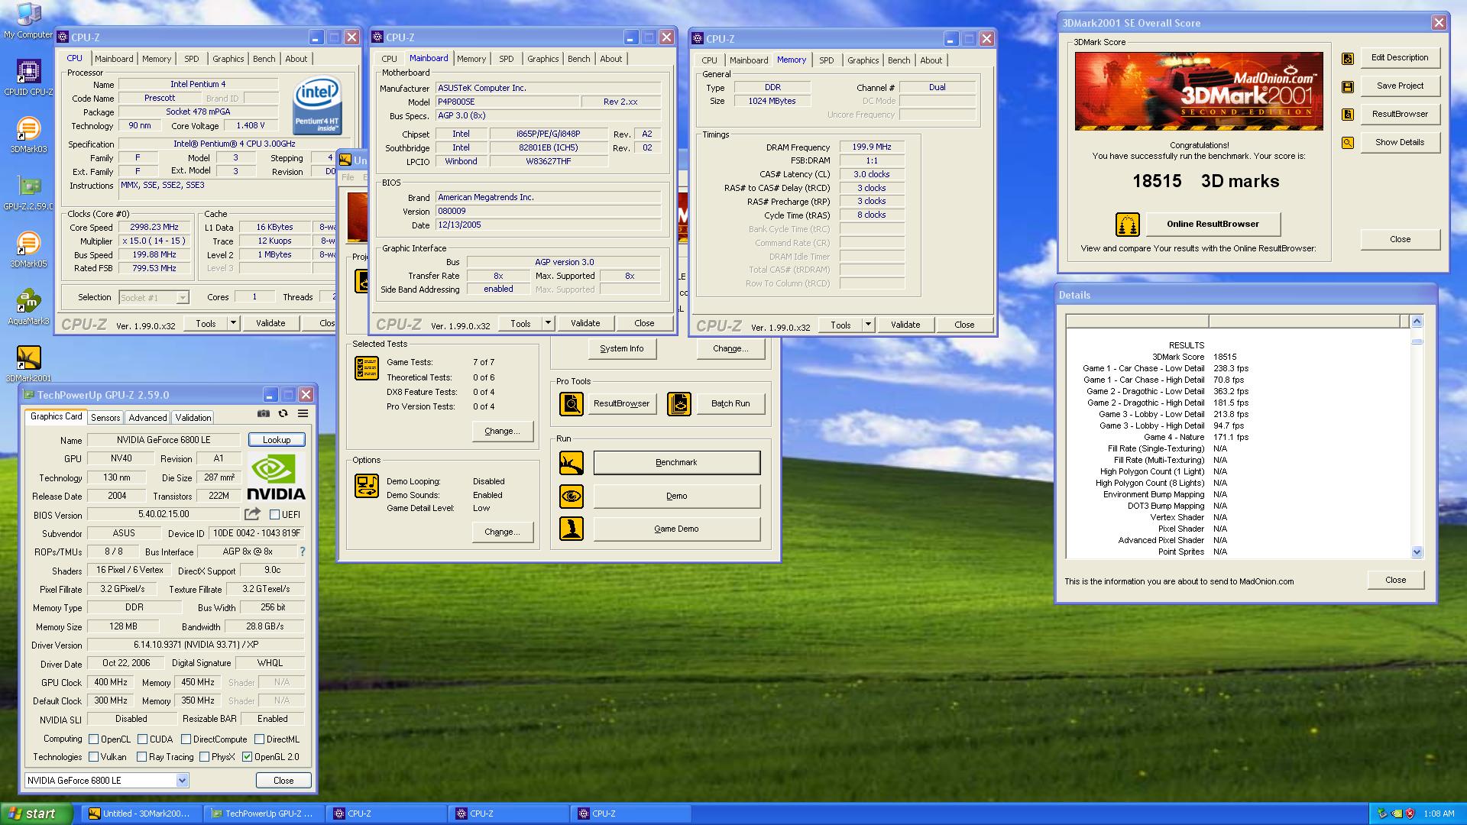The image size is (1467, 825).
Task: Click the 3DMark2001 Second Edition banner image
Action: tap(1199, 91)
